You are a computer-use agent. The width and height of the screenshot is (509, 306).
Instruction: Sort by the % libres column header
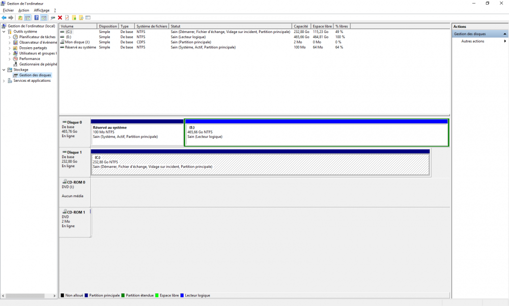342,26
